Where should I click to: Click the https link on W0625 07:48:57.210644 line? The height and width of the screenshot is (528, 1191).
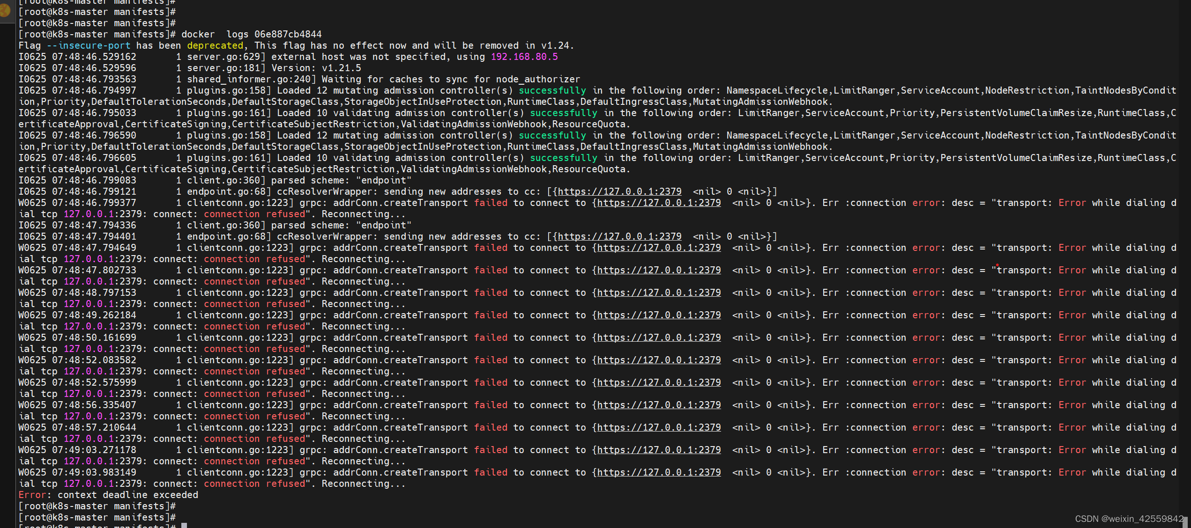658,427
